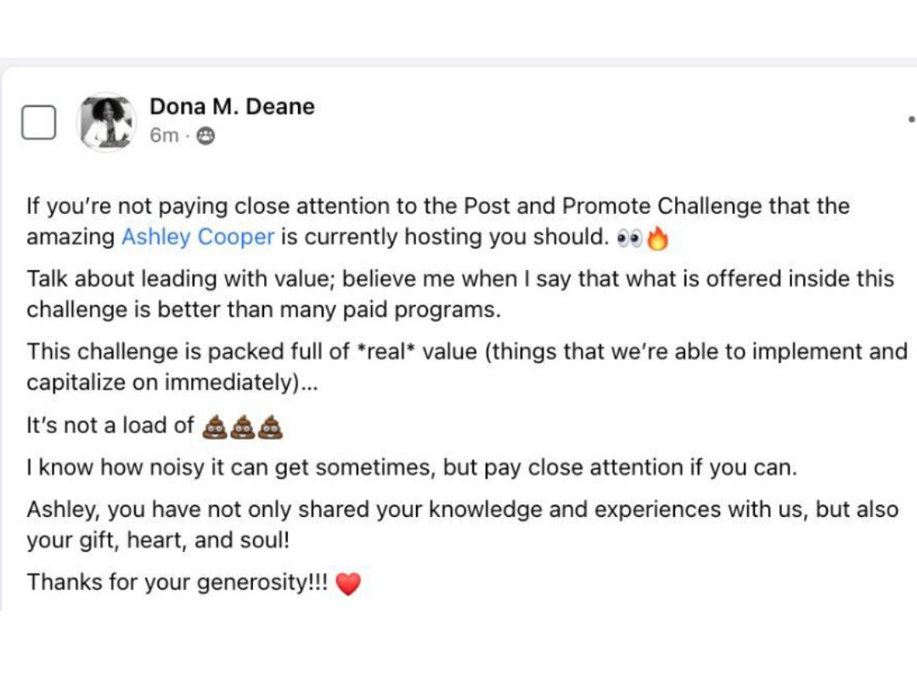Screen dimensions: 917x679
Task: Click the 'I know how noisy' line
Action: (x=412, y=468)
